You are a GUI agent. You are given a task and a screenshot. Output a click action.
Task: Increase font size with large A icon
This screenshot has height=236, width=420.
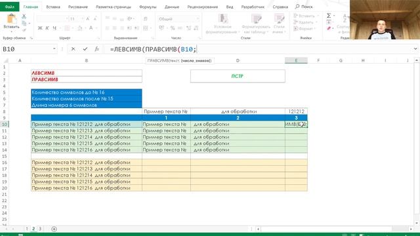(87, 19)
